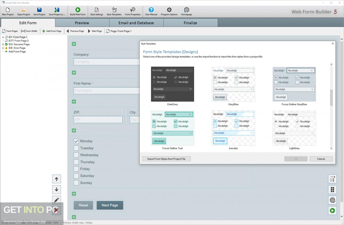Click green plus above ZIP field
The width and height of the screenshot is (344, 225).
click(74, 101)
